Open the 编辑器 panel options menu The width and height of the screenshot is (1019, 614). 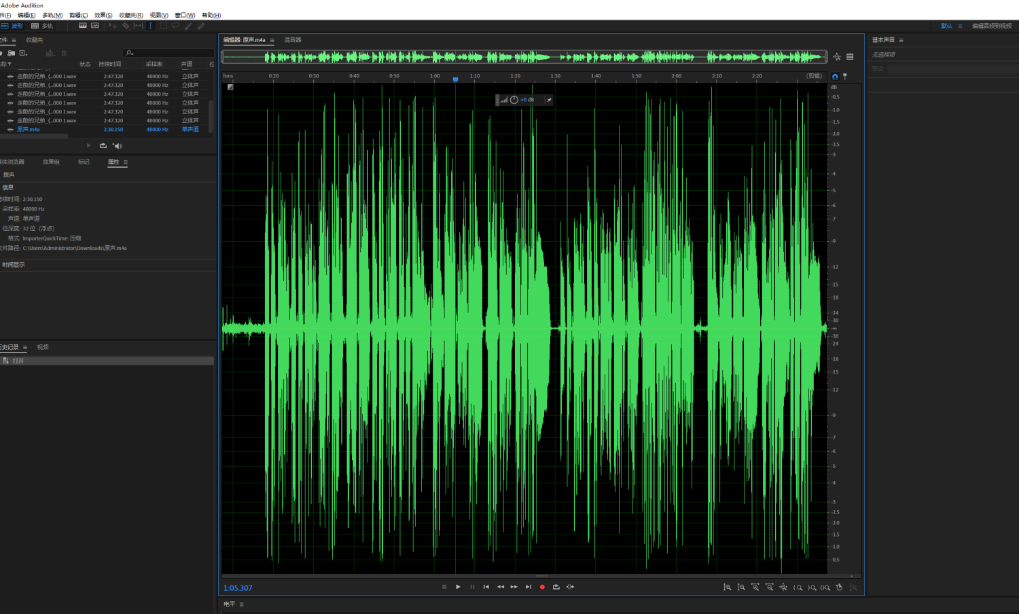(x=272, y=41)
